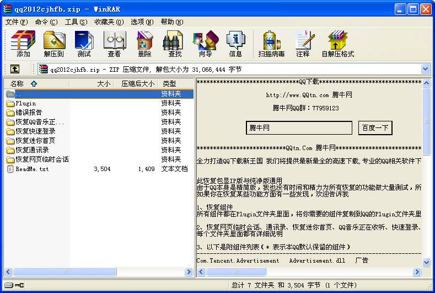435x293 pixels.
Task: Open the 选项(N) menu
Action: [x=142, y=22]
